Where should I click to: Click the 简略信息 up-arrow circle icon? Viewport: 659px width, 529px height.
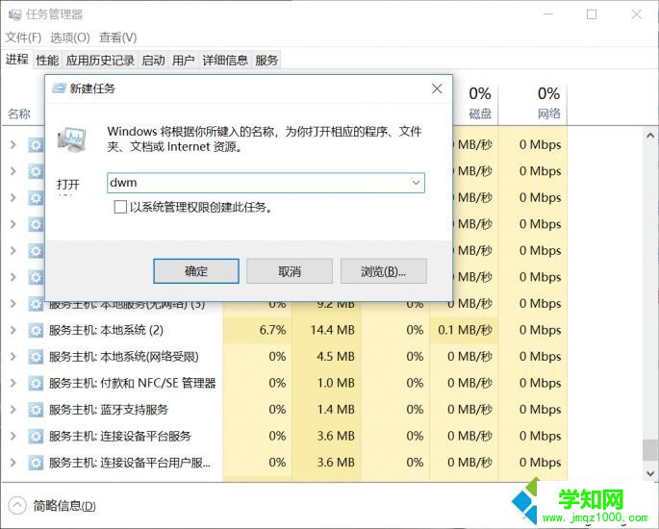17,506
